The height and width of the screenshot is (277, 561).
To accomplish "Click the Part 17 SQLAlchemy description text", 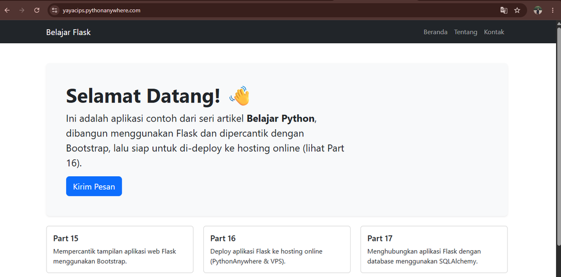I will (424, 256).
